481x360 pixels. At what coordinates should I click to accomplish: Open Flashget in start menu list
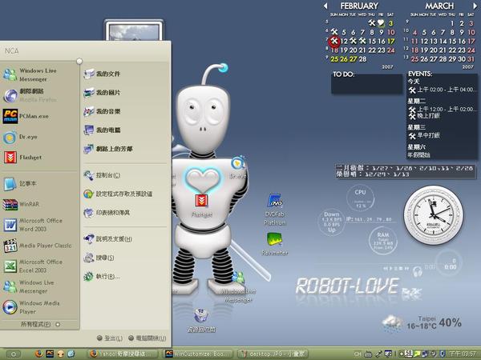(22, 158)
